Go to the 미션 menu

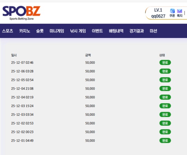tap(153, 31)
